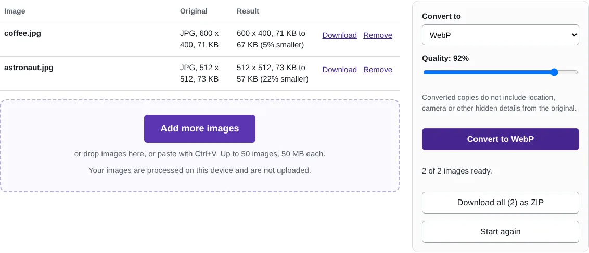
Task: Click the 'Convert to' label
Action: [x=441, y=16]
